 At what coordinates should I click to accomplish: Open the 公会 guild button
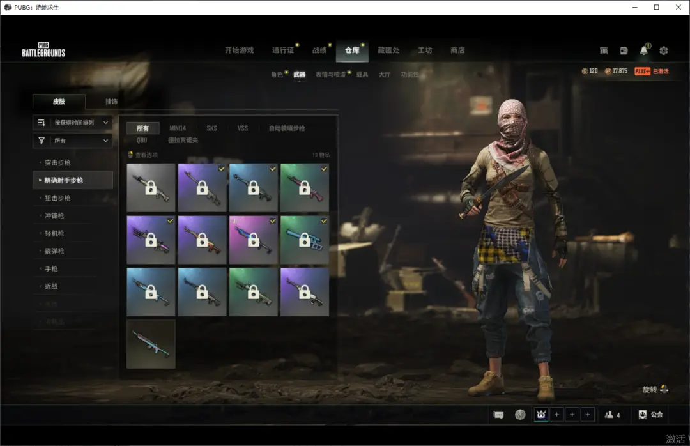pos(650,415)
